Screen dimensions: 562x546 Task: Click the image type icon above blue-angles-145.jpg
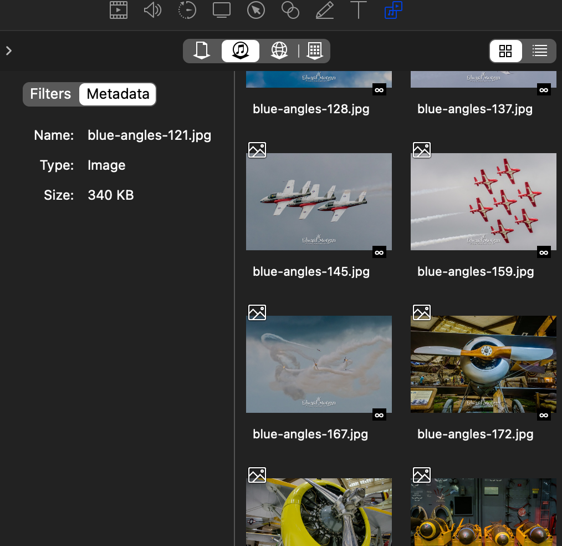[x=257, y=150]
